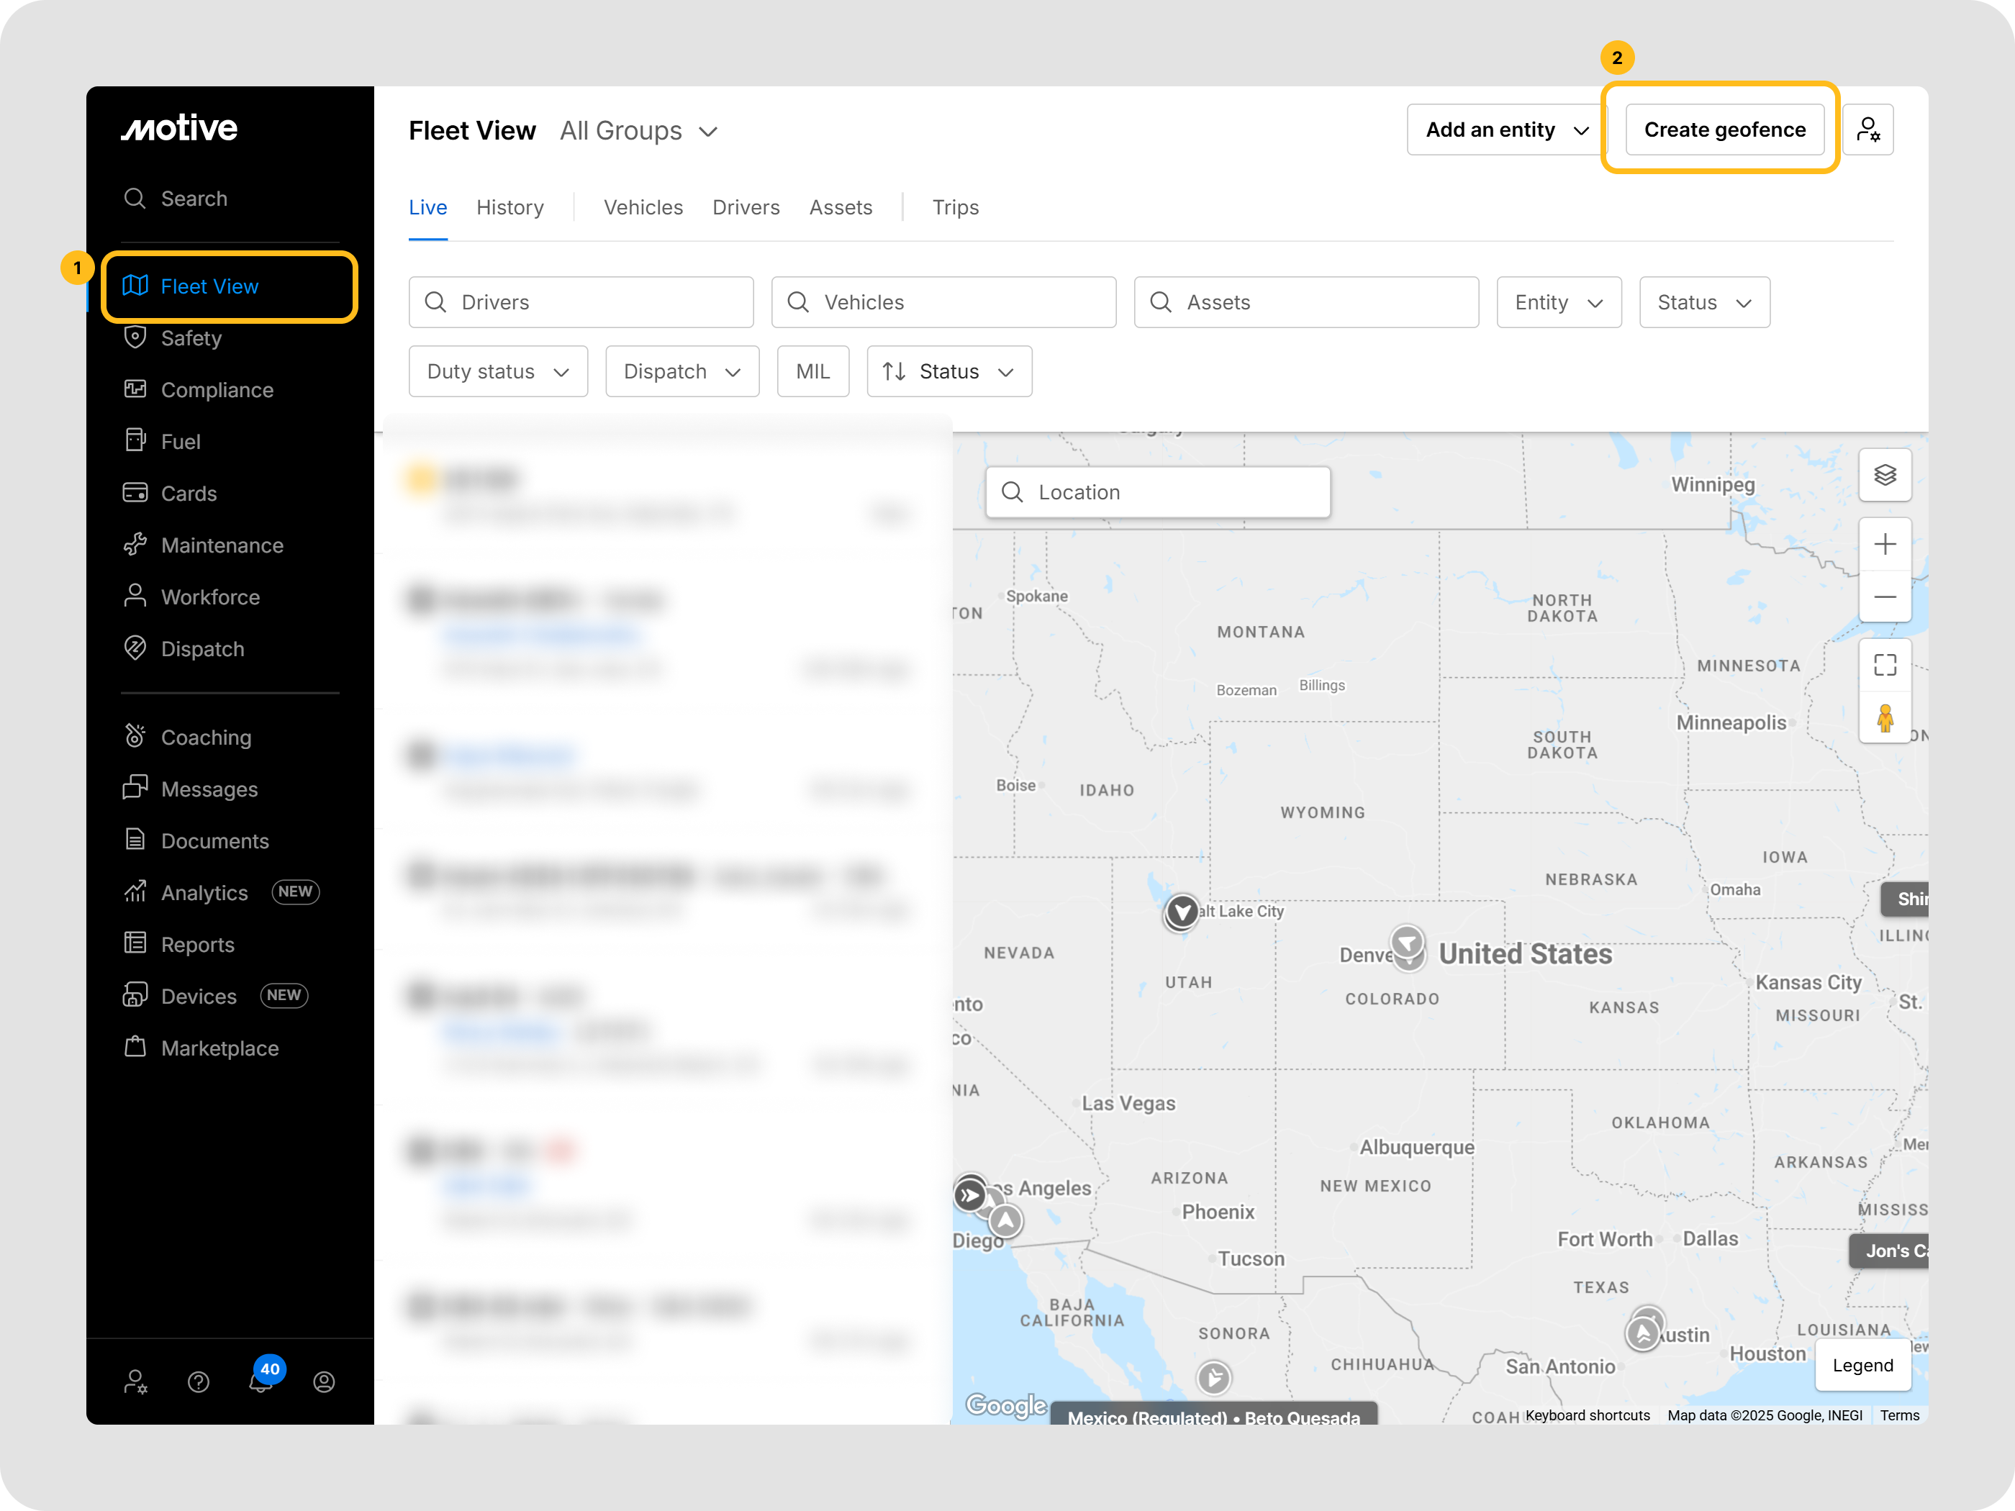2015x1511 pixels.
Task: Select the Street View pegman icon
Action: 1884,717
